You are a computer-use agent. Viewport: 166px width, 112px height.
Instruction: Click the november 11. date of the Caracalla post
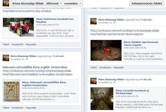(x=105, y=82)
